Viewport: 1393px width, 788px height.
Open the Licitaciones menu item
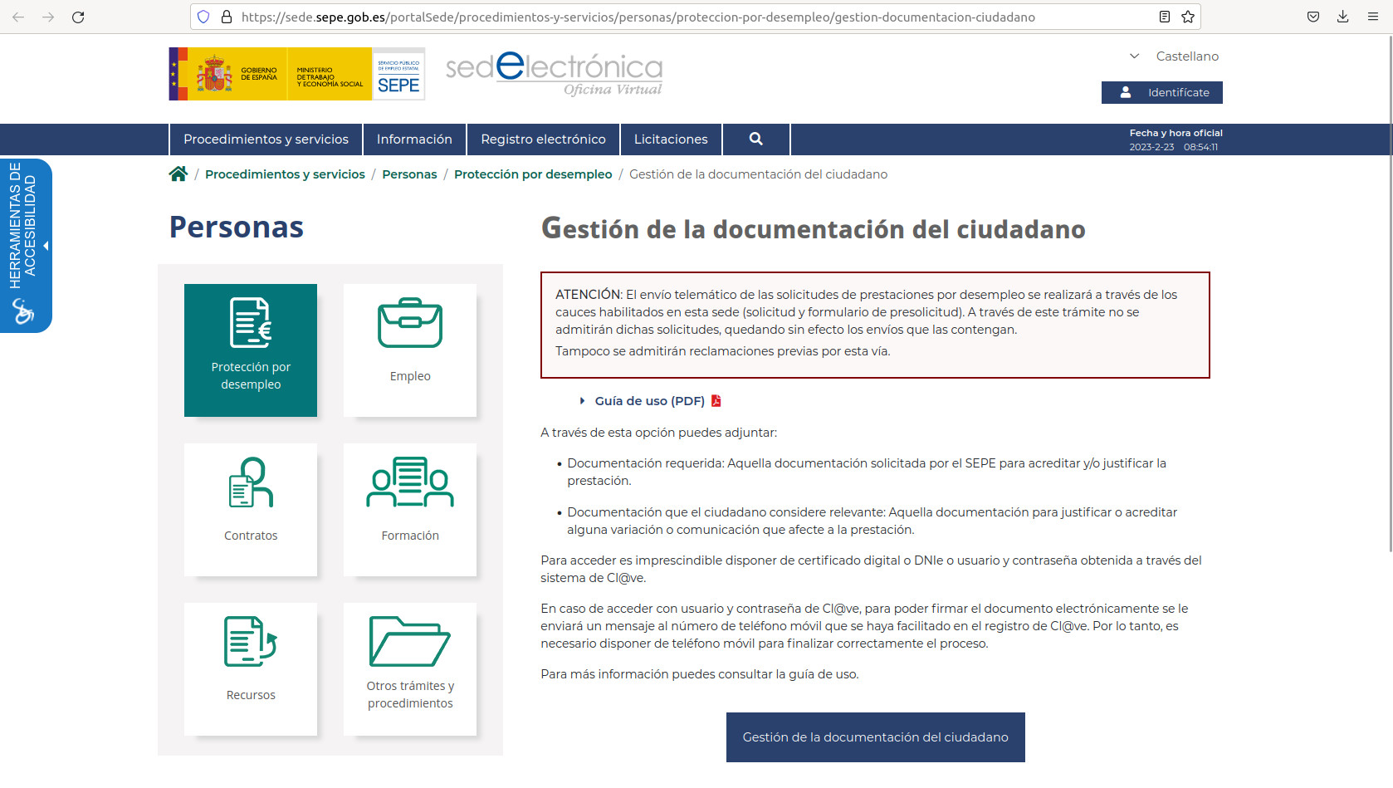(671, 139)
